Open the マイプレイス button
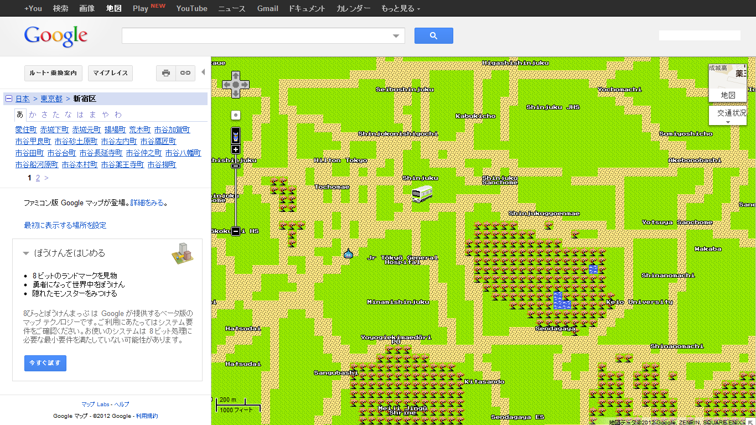756x425 pixels. pos(110,73)
